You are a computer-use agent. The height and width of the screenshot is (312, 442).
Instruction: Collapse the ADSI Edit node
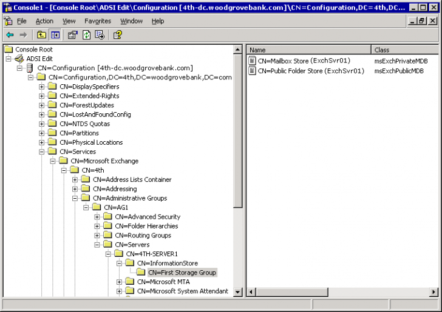[x=8, y=59]
